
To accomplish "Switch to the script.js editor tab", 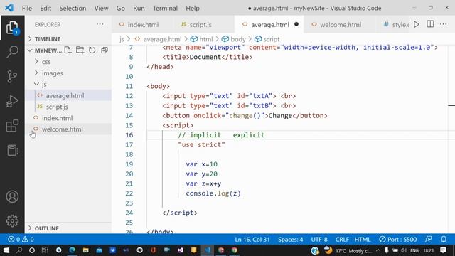I will coord(200,25).
